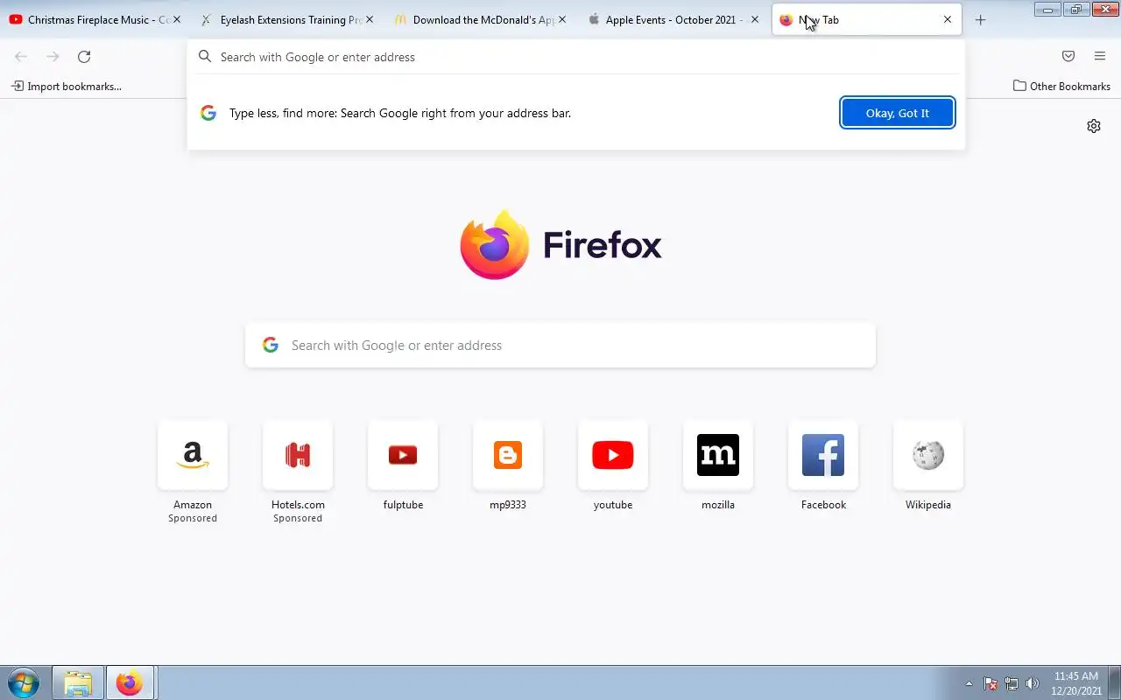Screen dimensions: 1121x700
Task: Click the magnifier icon in address bar
Action: [x=205, y=56]
